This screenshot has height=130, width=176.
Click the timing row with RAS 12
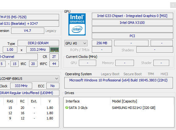coord(29,113)
